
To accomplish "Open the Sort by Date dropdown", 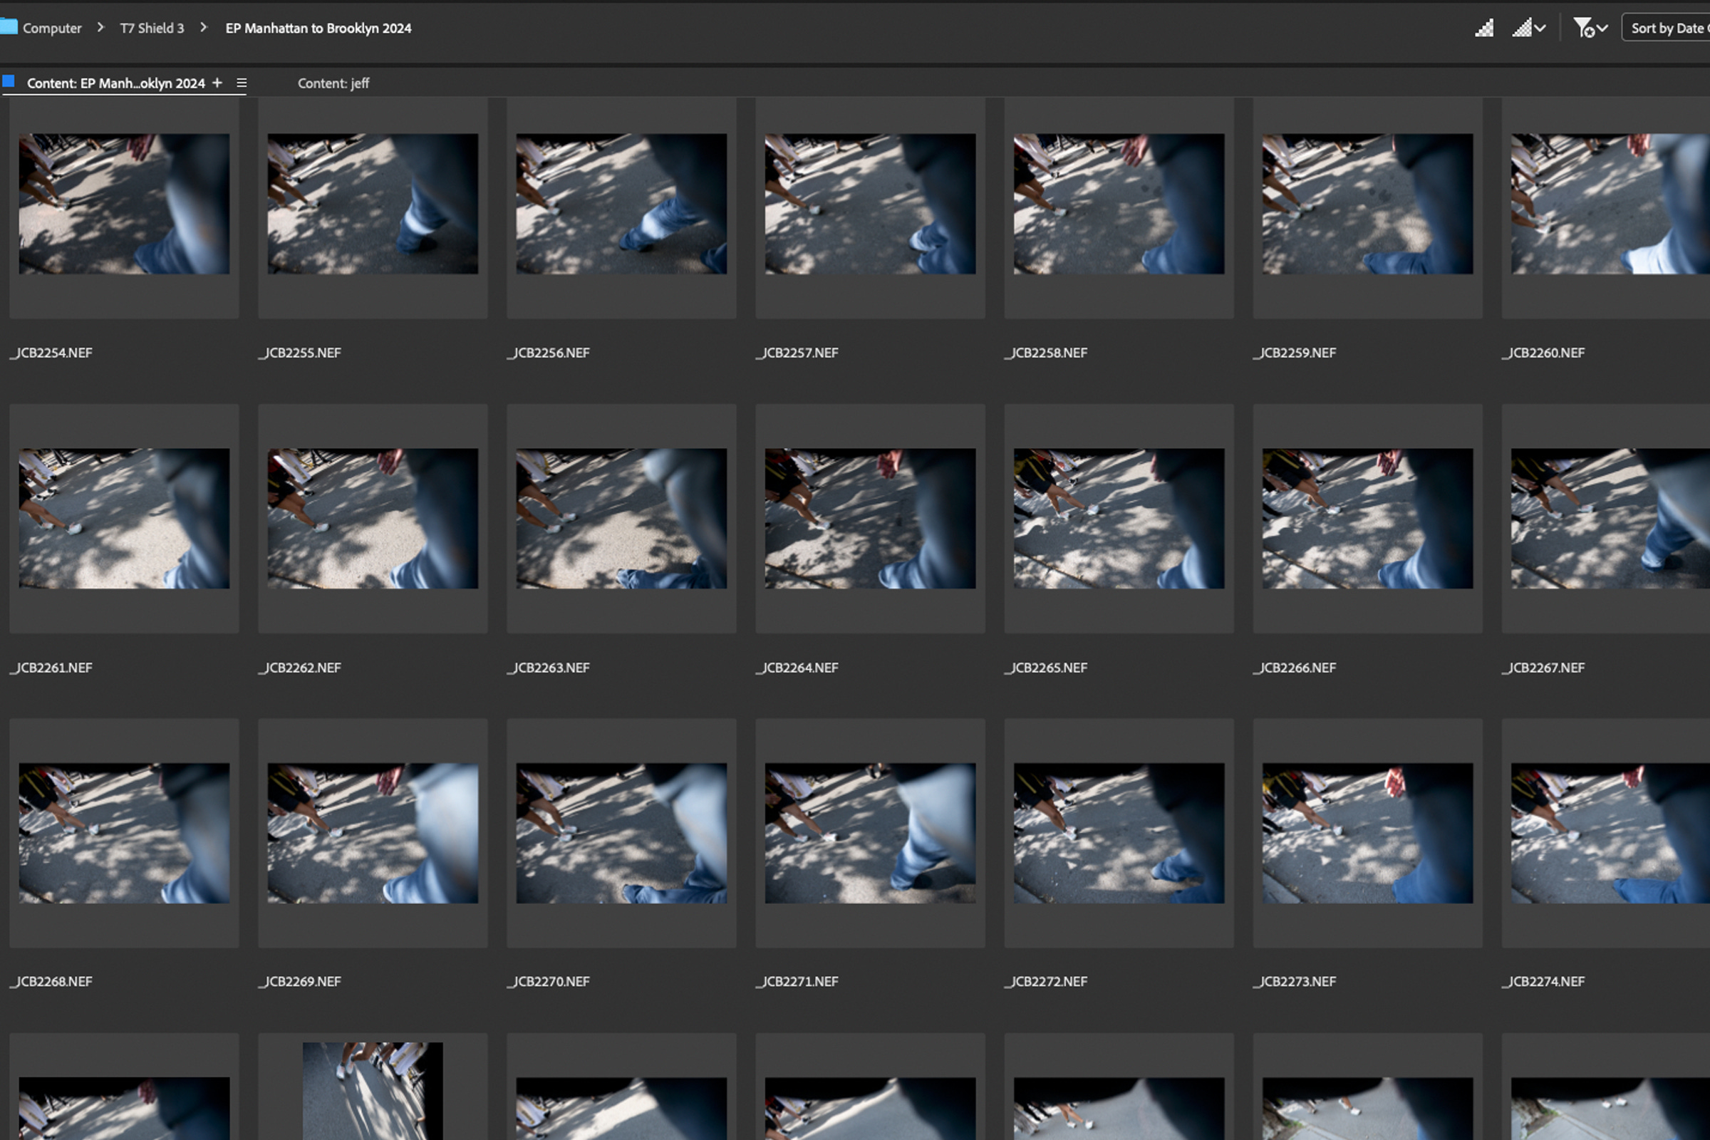I will click(x=1667, y=28).
